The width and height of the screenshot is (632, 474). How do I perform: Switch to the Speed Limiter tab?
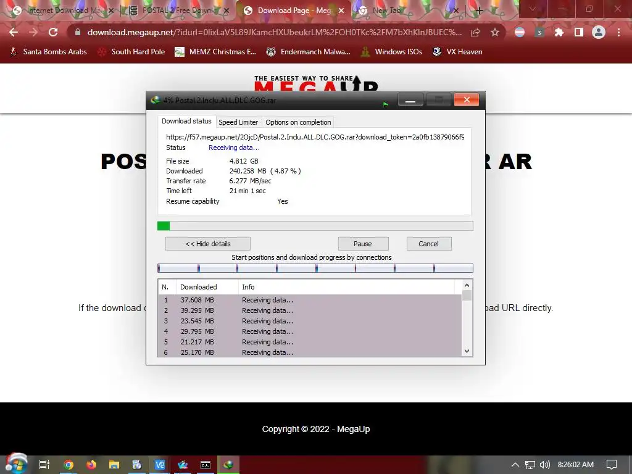pos(238,122)
